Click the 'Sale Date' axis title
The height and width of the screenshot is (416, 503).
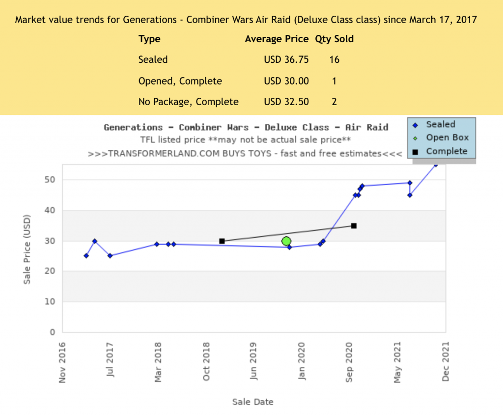[253, 402]
